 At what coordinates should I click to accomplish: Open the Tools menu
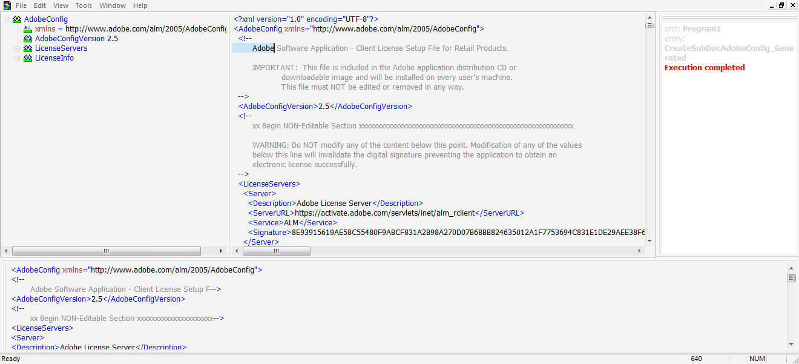coord(84,5)
